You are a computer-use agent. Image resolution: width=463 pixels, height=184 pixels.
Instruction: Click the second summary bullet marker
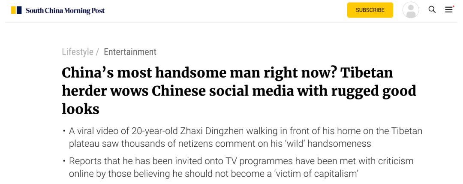64,161
